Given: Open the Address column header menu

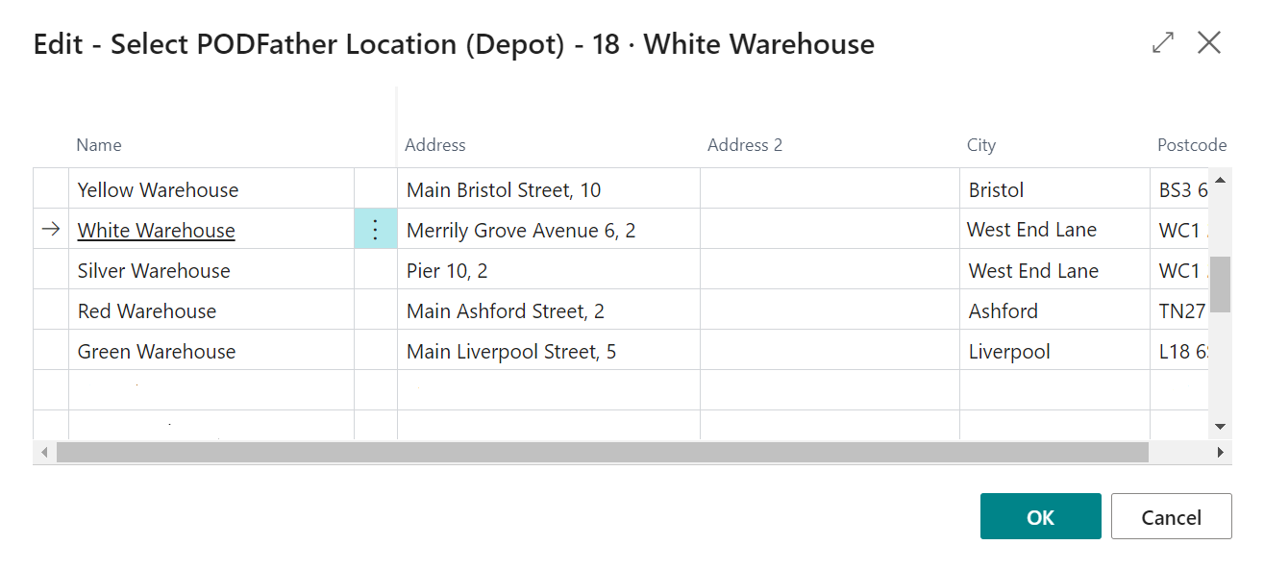Looking at the screenshot, I should [435, 145].
